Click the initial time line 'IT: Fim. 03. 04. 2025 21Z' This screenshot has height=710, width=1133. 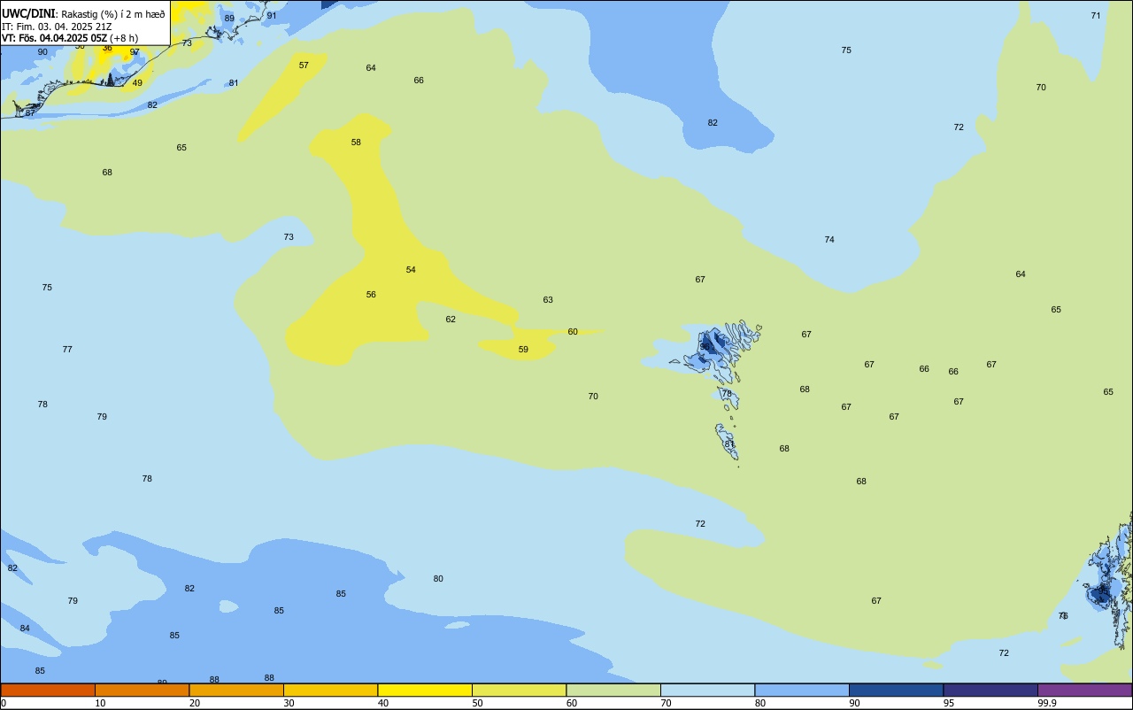pos(57,27)
